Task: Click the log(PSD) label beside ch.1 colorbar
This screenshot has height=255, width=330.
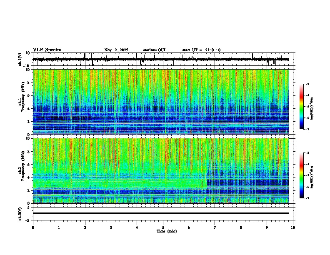Action: [x=312, y=109]
